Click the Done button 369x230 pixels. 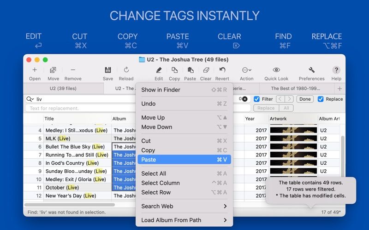click(305, 99)
